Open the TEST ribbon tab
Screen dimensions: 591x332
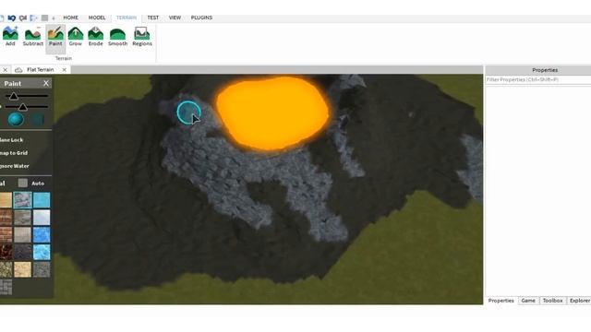point(152,18)
